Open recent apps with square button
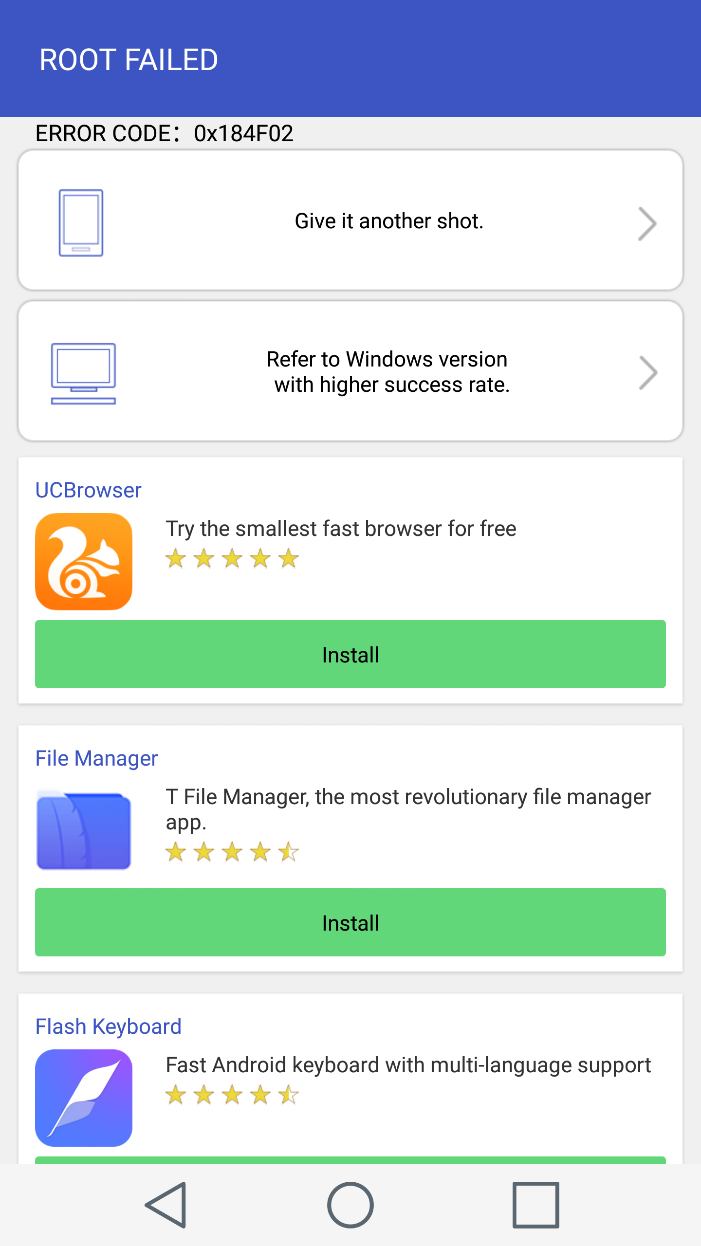The width and height of the screenshot is (701, 1246). point(535,1205)
